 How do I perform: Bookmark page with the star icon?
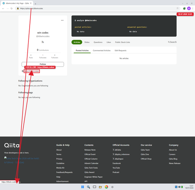coord(177,8)
